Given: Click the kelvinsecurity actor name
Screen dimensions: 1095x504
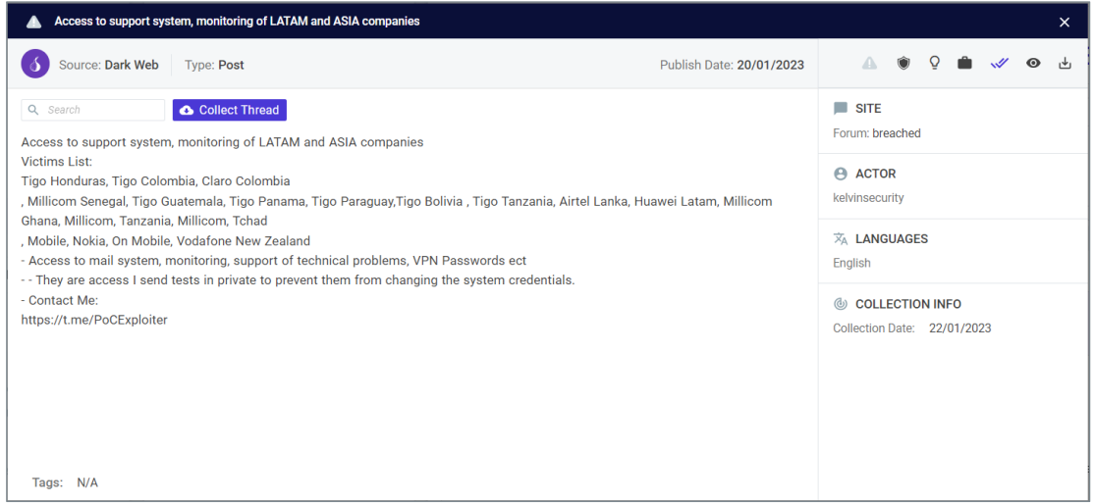Looking at the screenshot, I should [x=868, y=198].
